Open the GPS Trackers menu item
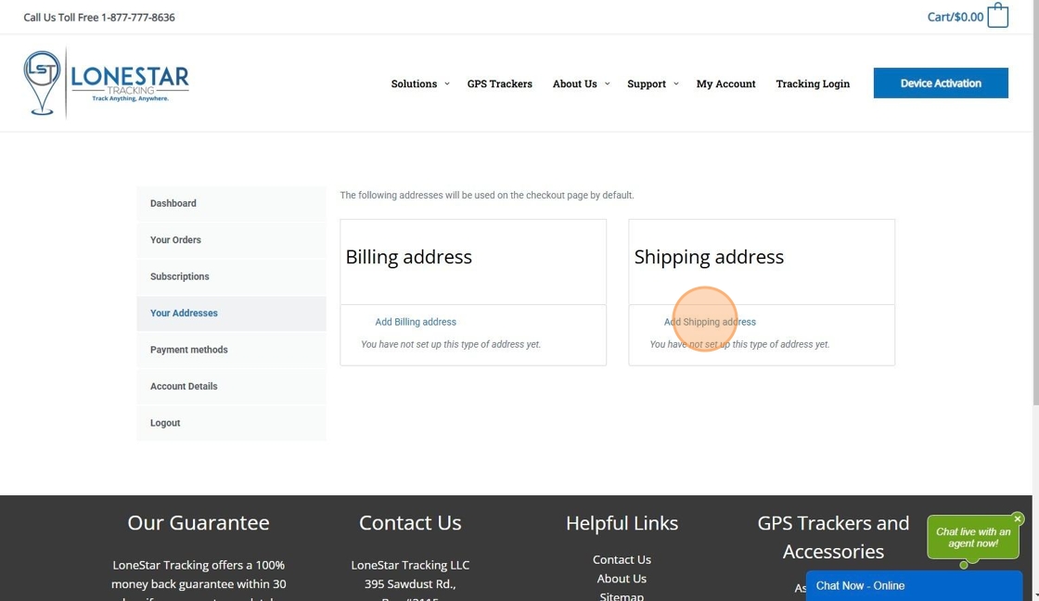Image resolution: width=1039 pixels, height=601 pixels. click(x=500, y=83)
